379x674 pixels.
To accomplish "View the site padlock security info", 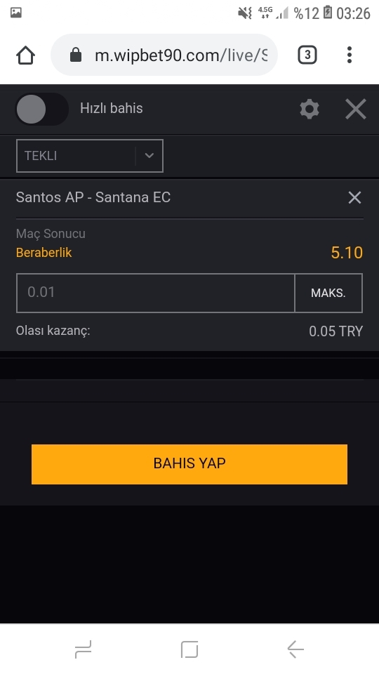I will tap(76, 55).
